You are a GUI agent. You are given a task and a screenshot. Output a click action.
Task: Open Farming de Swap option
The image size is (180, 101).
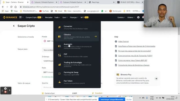[x=77, y=74]
